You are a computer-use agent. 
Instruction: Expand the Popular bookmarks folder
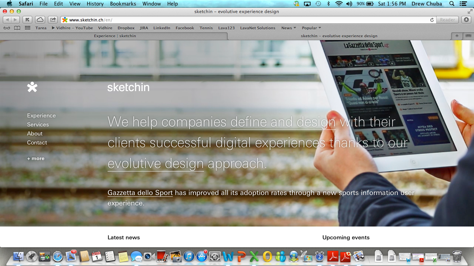click(311, 28)
